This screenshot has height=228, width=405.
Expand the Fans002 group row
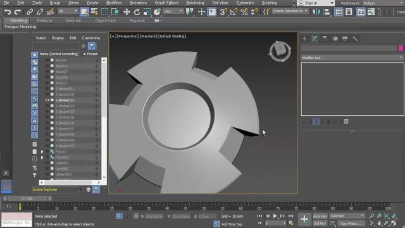point(42,157)
